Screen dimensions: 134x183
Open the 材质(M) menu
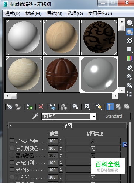click(x=34, y=14)
